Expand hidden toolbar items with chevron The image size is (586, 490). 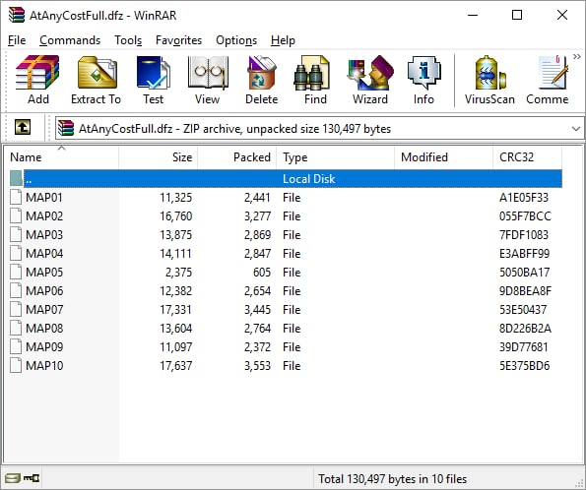[x=577, y=57]
